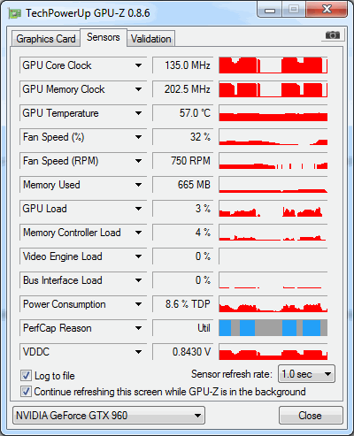Open the Fan Speed (RPM) dropdown arrow

pyautogui.click(x=138, y=161)
